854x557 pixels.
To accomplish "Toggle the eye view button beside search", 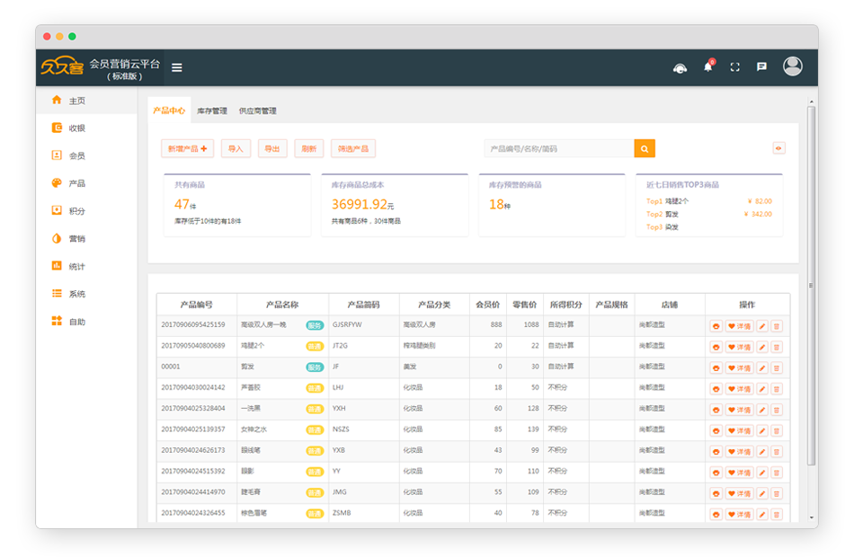I will (x=778, y=148).
